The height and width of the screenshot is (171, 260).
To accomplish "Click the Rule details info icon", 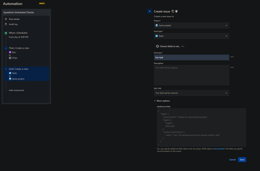I will pyautogui.click(x=6, y=19).
